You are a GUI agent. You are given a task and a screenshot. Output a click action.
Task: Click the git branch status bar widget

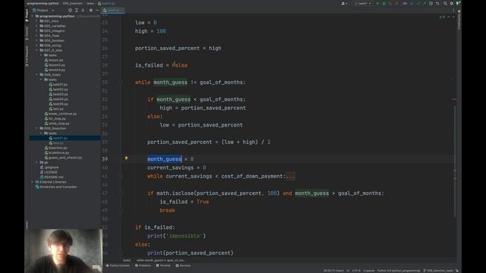pyautogui.click(x=438, y=271)
